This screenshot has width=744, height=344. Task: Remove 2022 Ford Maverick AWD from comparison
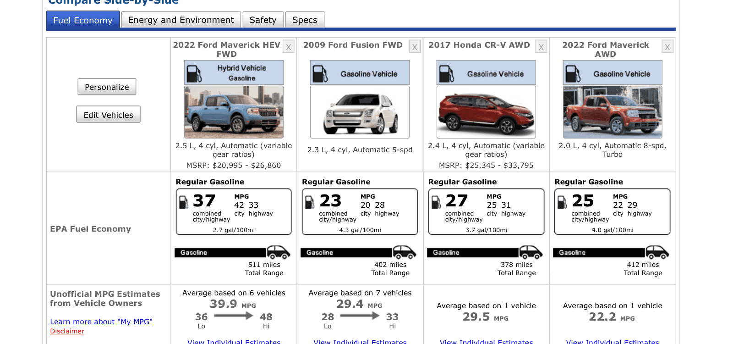[x=667, y=47]
